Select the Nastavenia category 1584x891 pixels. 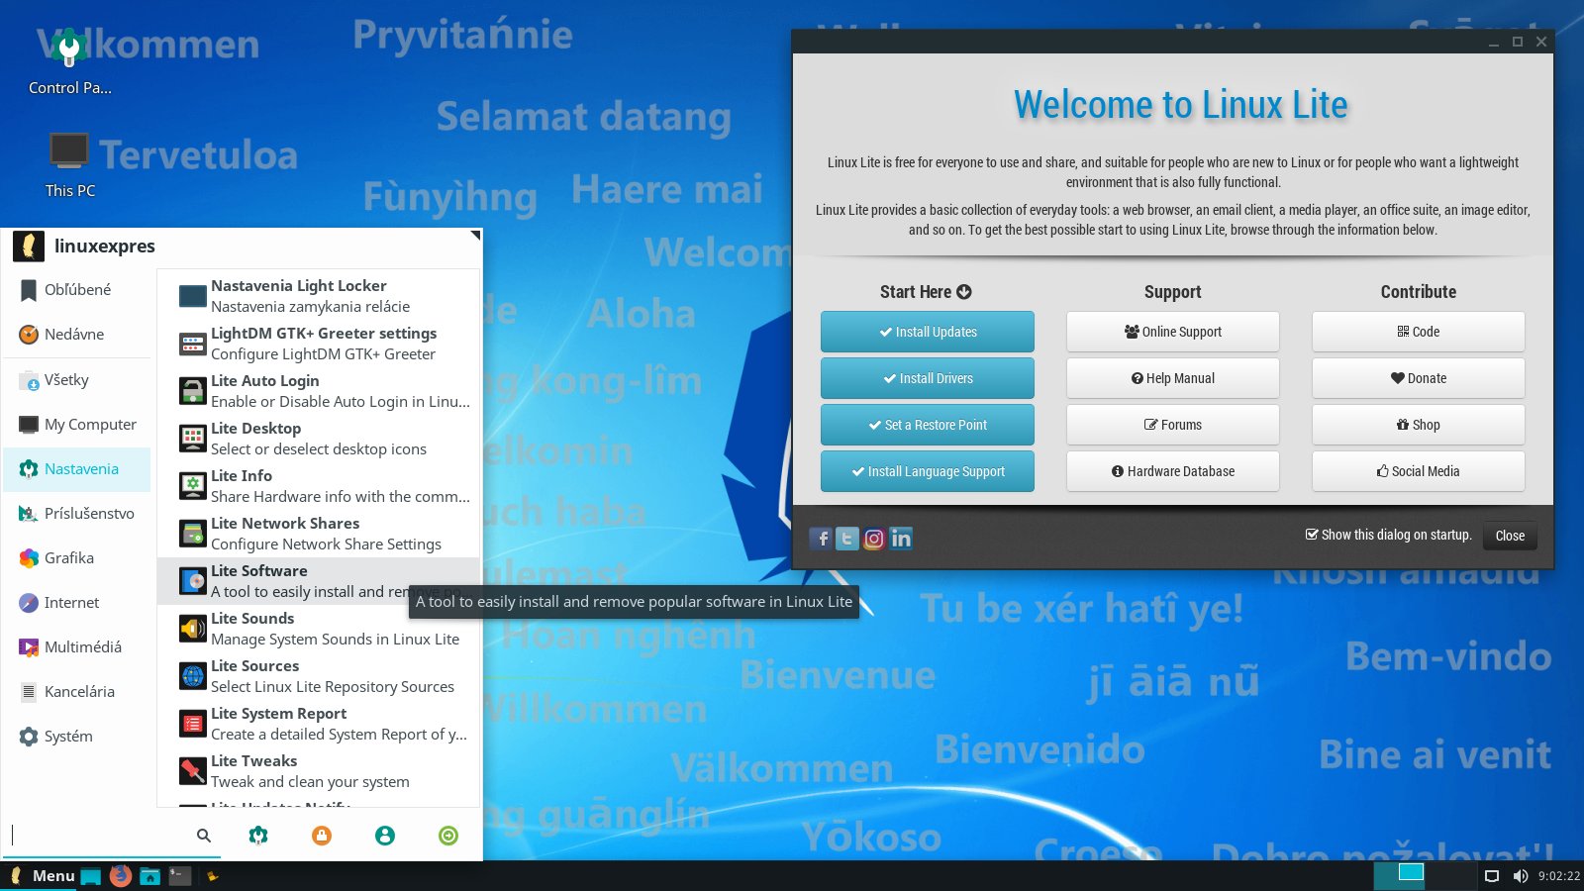[77, 469]
